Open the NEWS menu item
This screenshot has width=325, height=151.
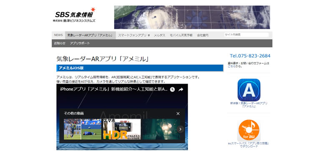pos(58,35)
